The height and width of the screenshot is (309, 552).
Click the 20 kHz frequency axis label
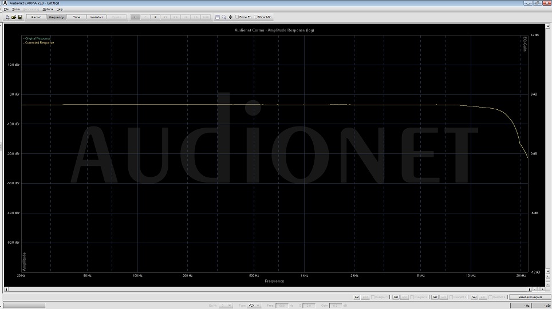(521, 276)
